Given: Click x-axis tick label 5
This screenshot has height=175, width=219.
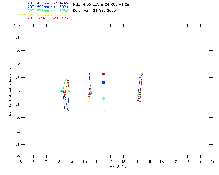Looking at the screenshot, I should pyautogui.click(x=21, y=162).
